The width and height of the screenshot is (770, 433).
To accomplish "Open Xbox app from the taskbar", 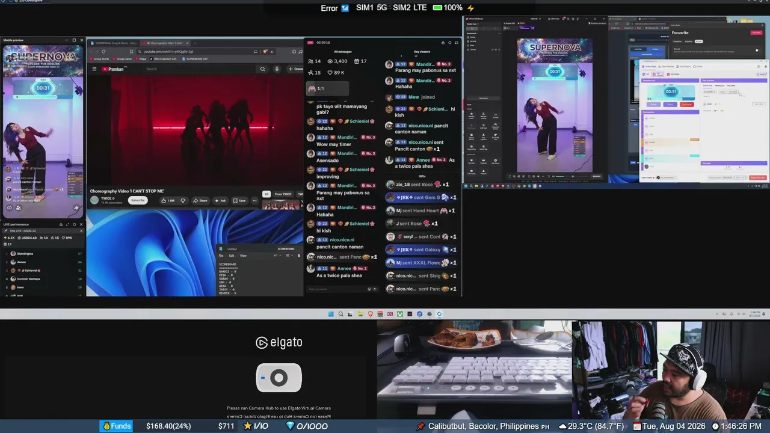I will point(399,314).
